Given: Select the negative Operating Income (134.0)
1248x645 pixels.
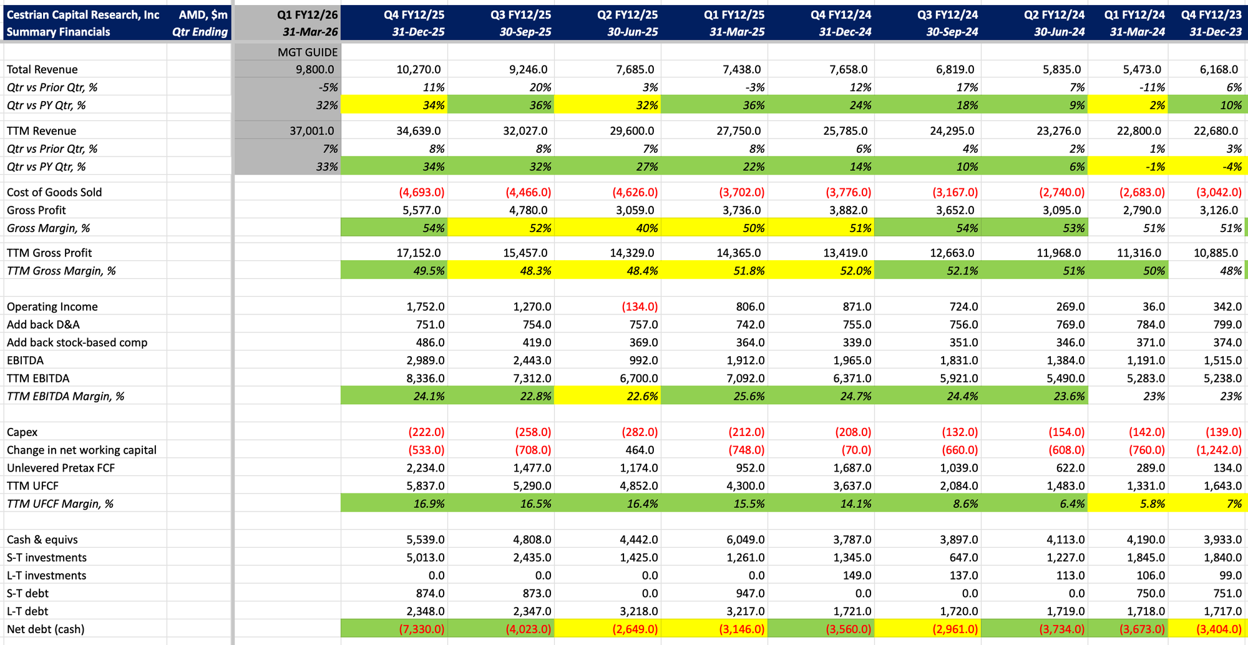Looking at the screenshot, I should (x=640, y=307).
